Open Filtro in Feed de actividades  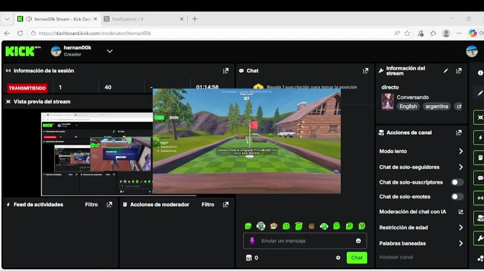pyautogui.click(x=91, y=205)
